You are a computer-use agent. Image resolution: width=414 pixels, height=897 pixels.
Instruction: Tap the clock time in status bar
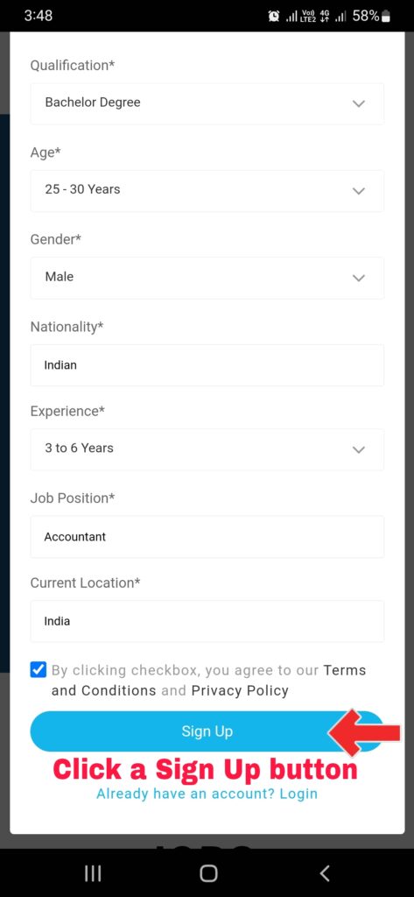click(x=39, y=16)
